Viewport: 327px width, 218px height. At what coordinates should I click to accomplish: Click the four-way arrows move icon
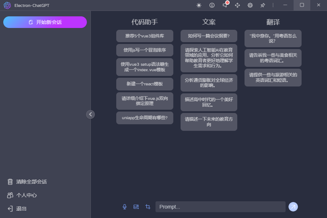(238, 5)
